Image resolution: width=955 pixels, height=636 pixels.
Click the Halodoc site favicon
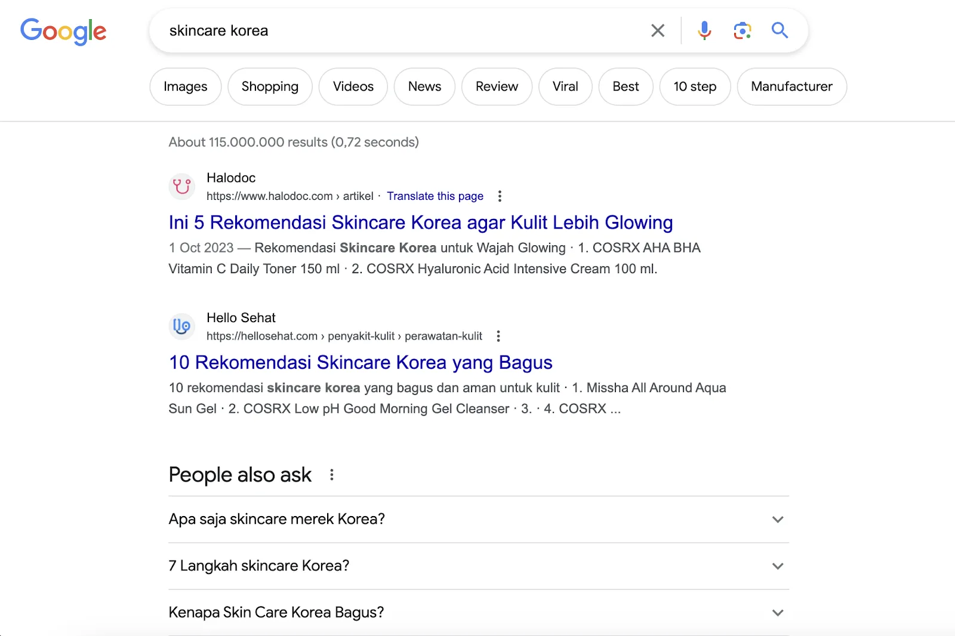tap(182, 187)
